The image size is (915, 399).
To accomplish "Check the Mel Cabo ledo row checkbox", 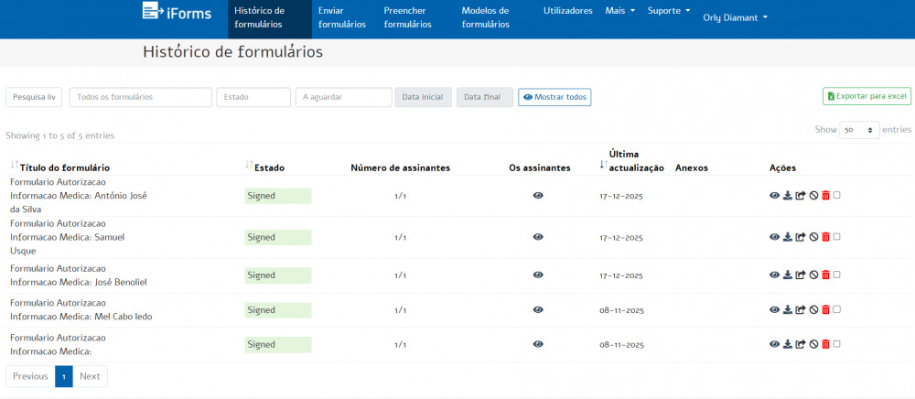I will coord(836,309).
